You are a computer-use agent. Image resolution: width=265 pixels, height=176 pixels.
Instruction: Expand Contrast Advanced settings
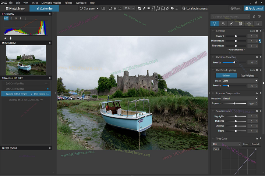(x=236, y=50)
